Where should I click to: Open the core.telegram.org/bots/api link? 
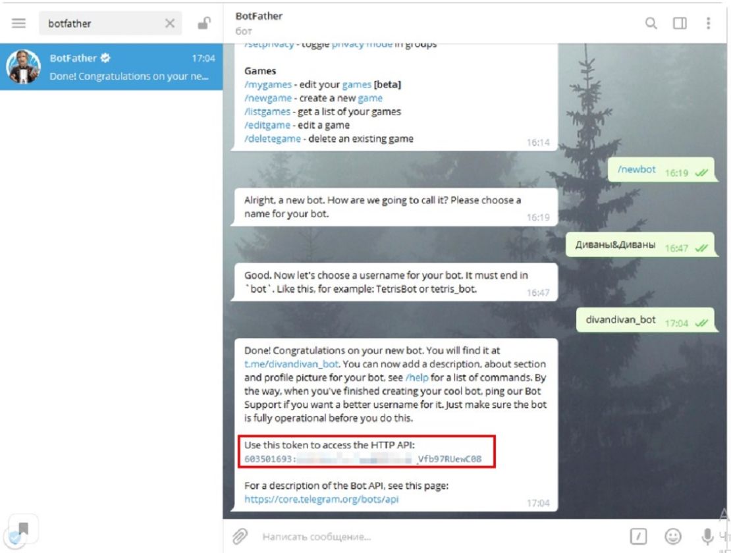point(321,499)
